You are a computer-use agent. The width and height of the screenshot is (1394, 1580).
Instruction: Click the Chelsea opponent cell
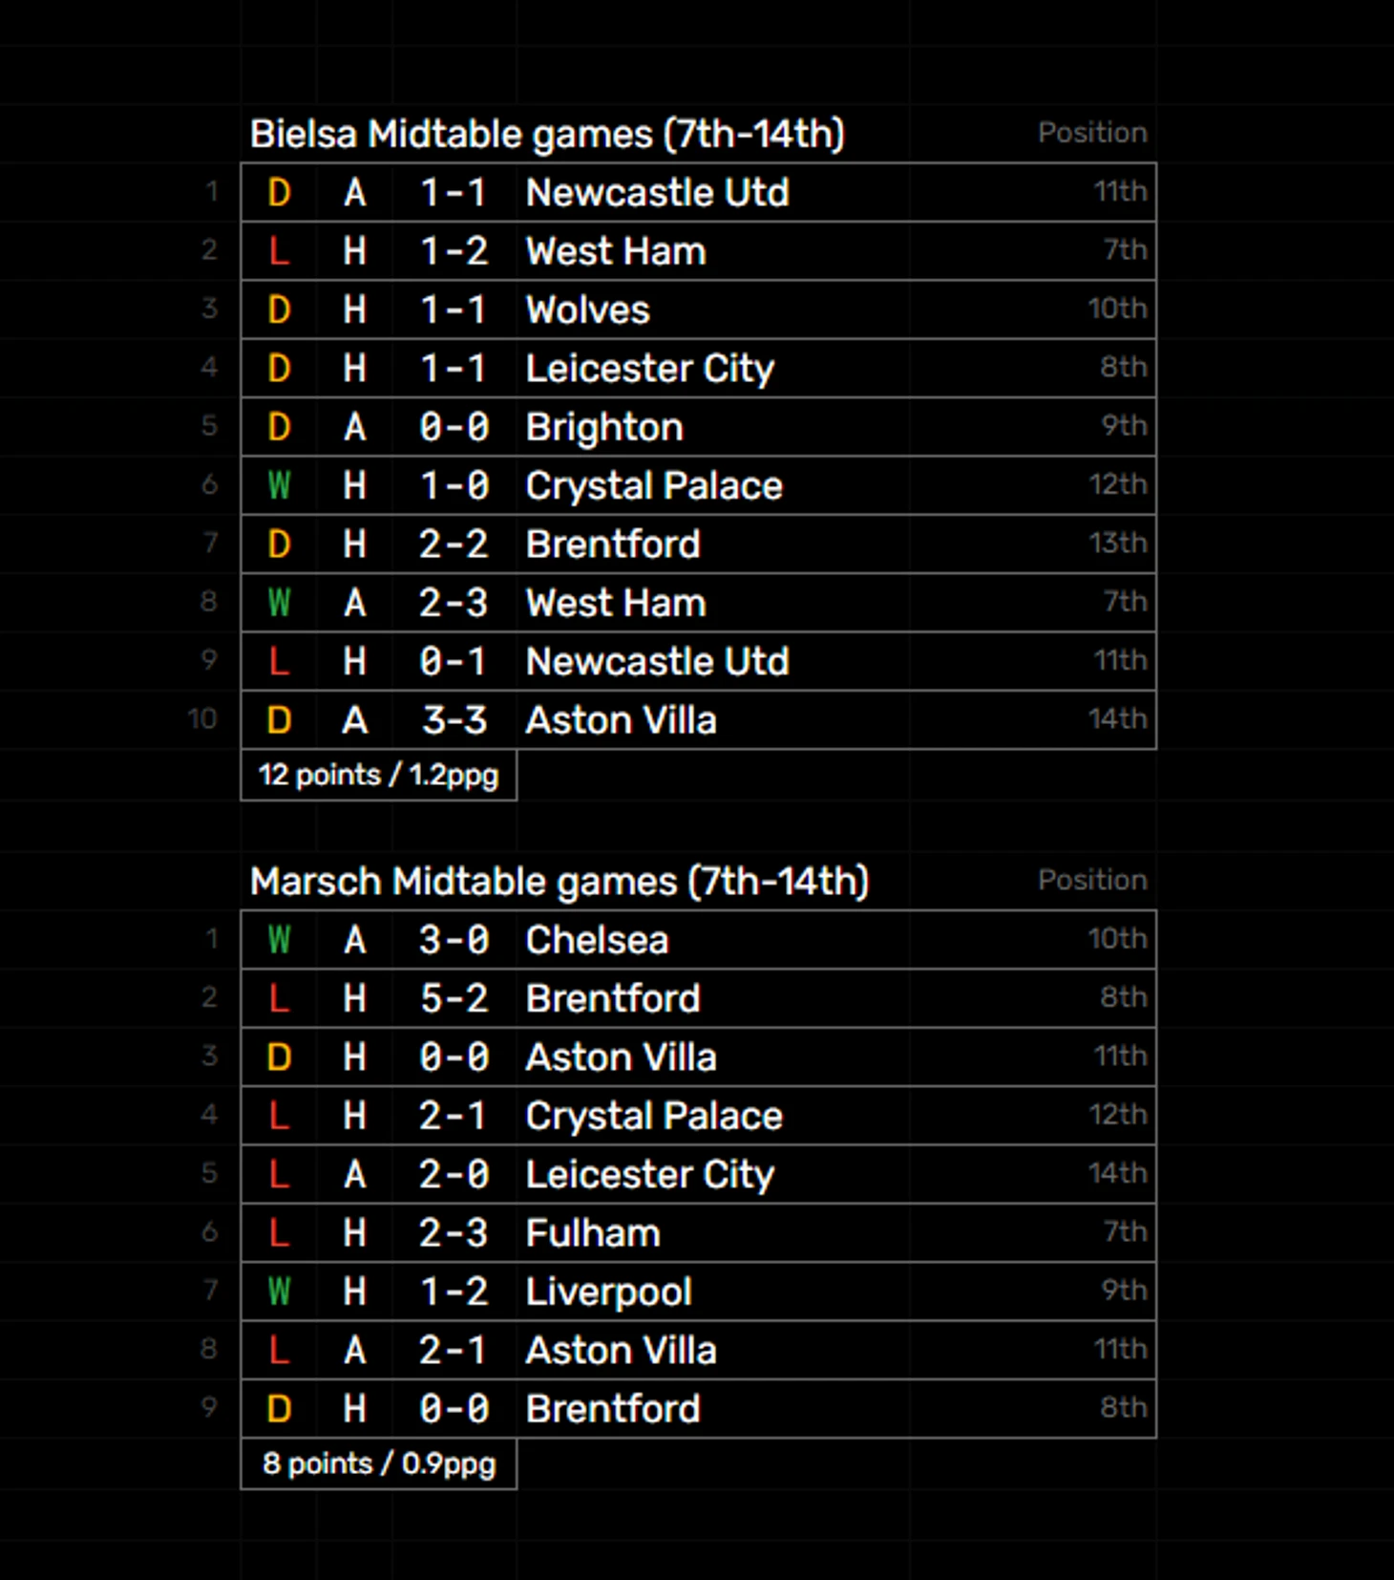(713, 940)
